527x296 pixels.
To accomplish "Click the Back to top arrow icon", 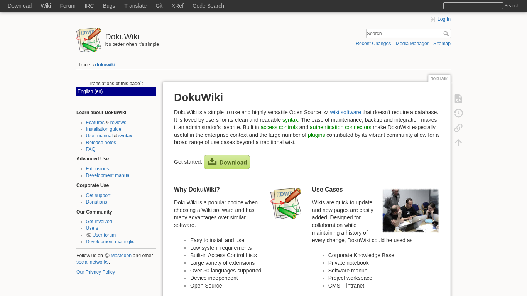I will click(x=458, y=143).
